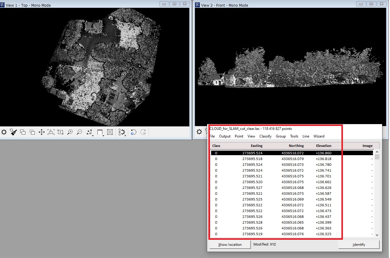Screen dimensions: 390x258
Task: Fit the point cloud in View 1
Action: [51, 132]
